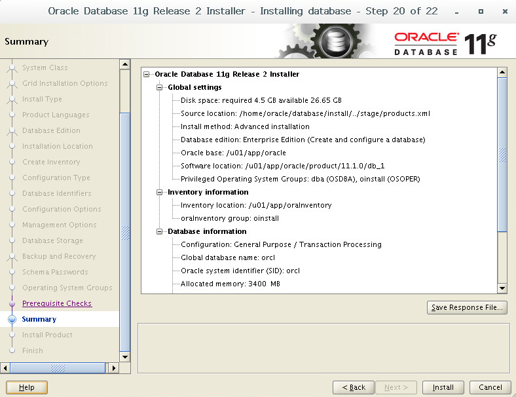Open Help for this step
516x397 pixels.
point(27,387)
